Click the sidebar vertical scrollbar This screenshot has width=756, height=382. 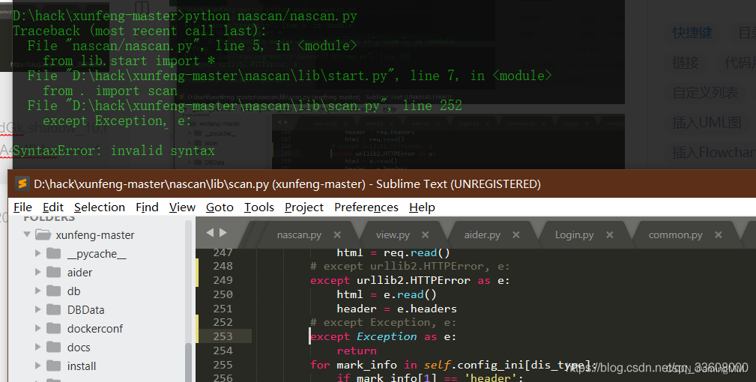point(189,301)
